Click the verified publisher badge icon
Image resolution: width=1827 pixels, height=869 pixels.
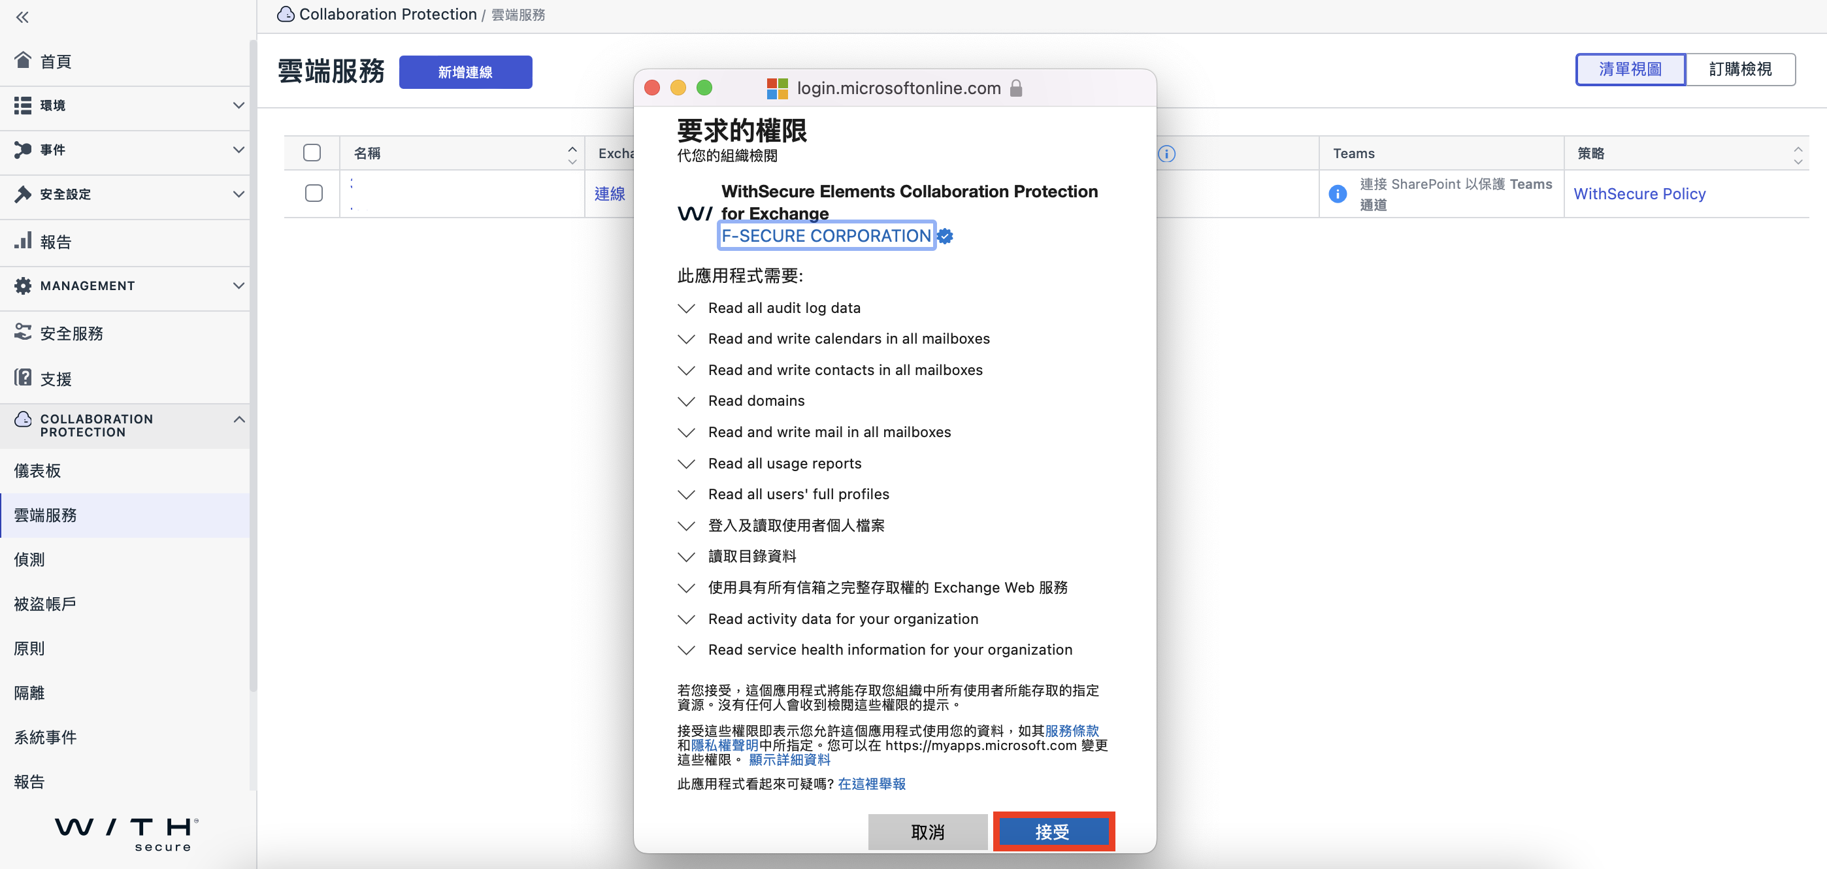(945, 235)
